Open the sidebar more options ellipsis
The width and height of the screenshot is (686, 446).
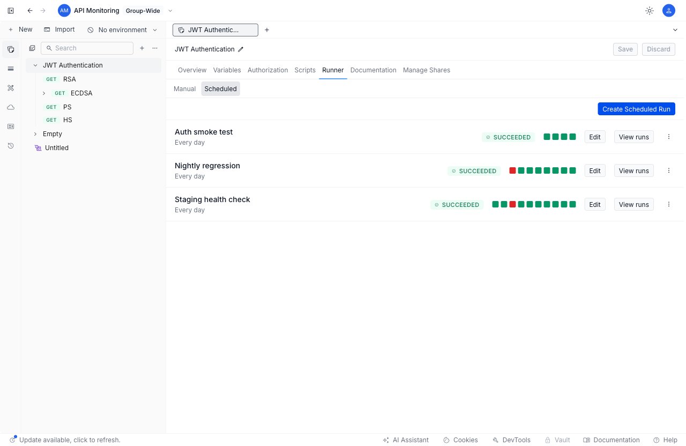pos(155,48)
